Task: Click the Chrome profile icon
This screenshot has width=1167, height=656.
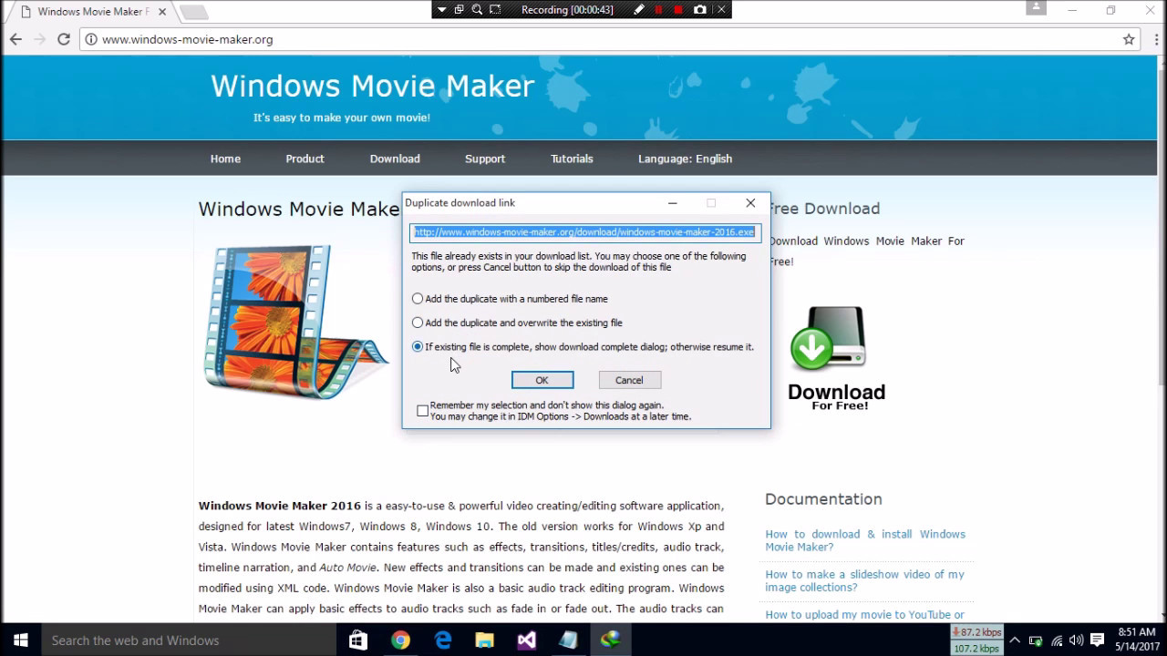Action: click(1036, 7)
